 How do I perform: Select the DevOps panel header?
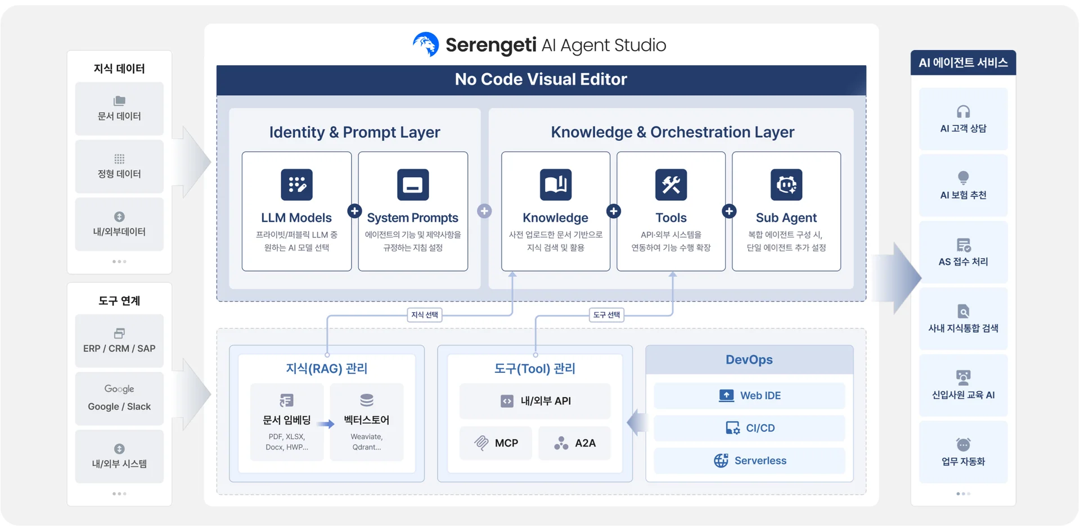(x=749, y=360)
